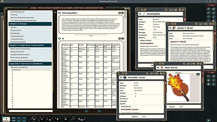Collapse the TOOL sidebar section
The image size is (217, 122).
[211, 5]
